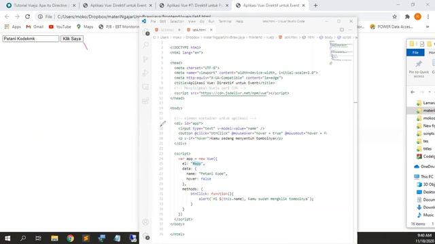435x244 pixels.
Task: Switch to Aplikasi Vue #7 browser tab
Action: (x=193, y=5)
